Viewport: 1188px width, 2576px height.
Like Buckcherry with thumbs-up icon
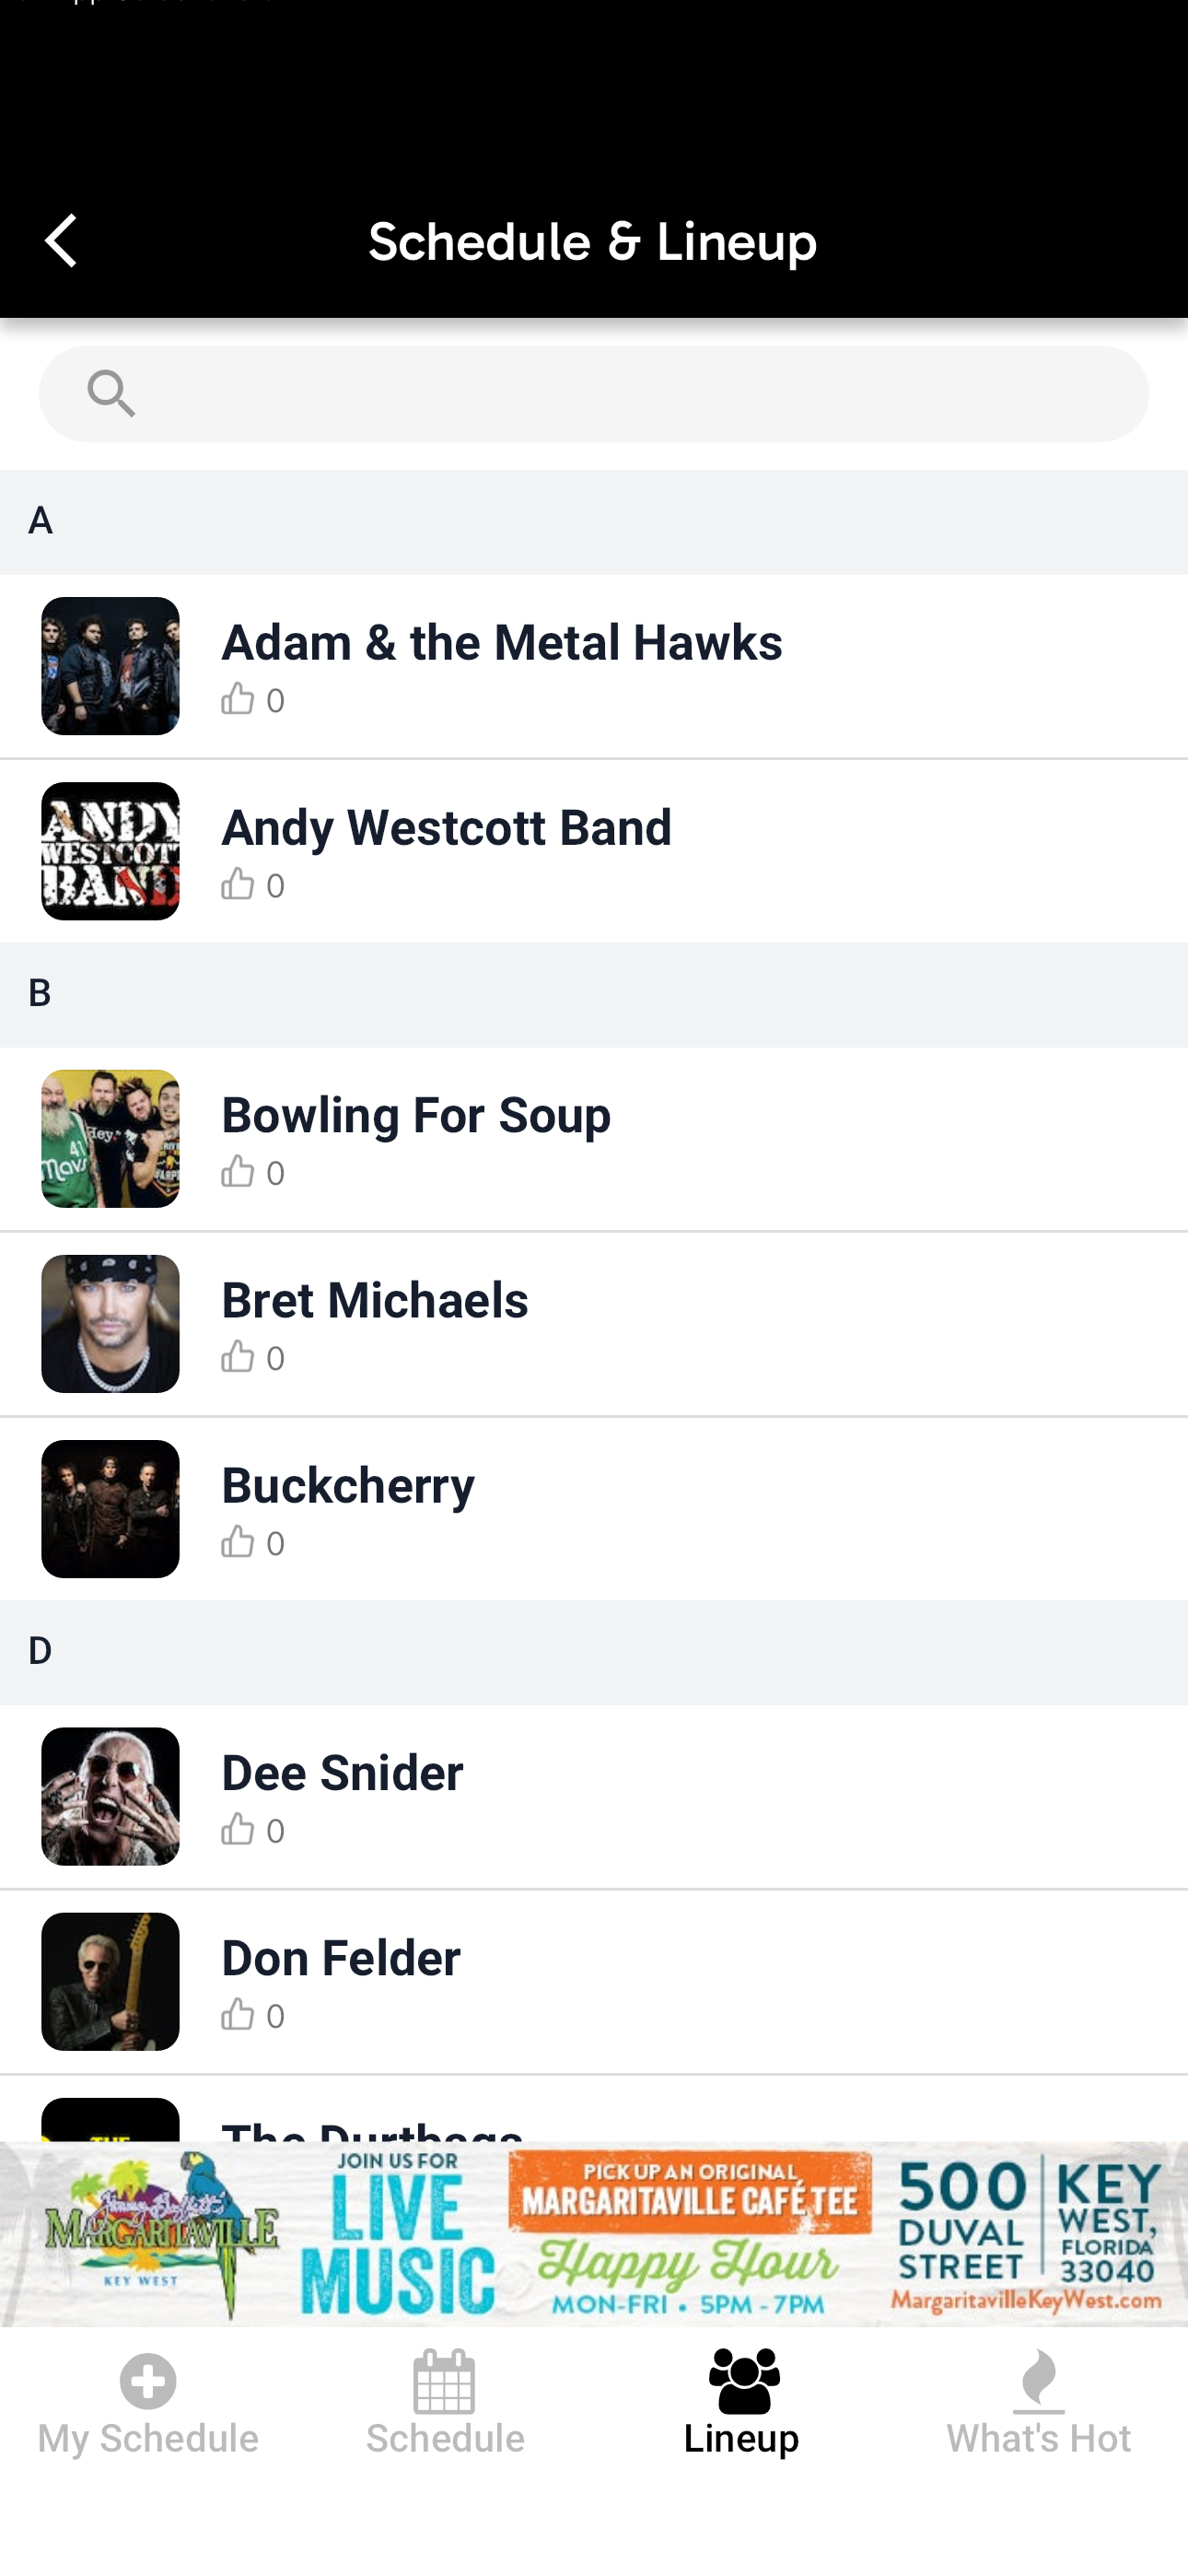point(237,1542)
